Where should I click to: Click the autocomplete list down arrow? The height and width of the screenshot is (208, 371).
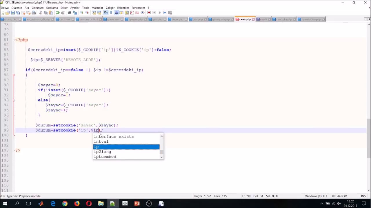point(161,157)
